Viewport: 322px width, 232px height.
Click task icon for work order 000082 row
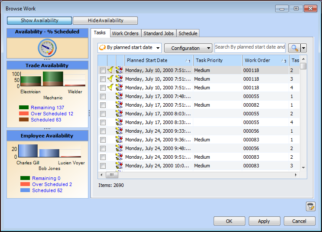pos(119,105)
